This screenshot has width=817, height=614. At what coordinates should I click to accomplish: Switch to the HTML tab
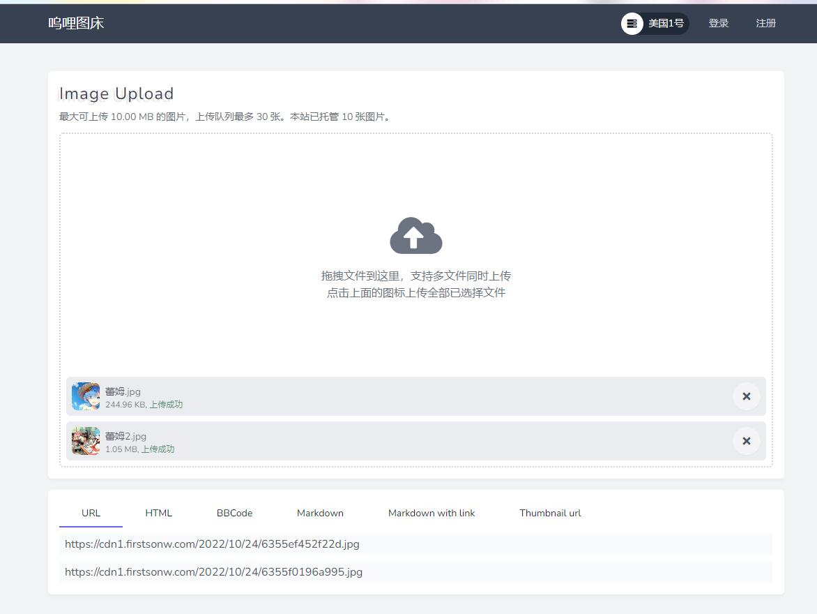pyautogui.click(x=158, y=514)
